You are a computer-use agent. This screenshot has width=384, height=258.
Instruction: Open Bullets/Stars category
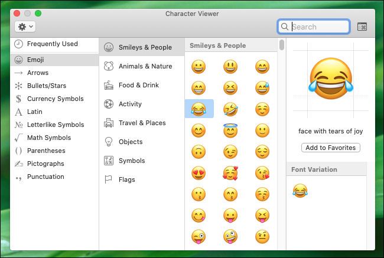point(54,86)
